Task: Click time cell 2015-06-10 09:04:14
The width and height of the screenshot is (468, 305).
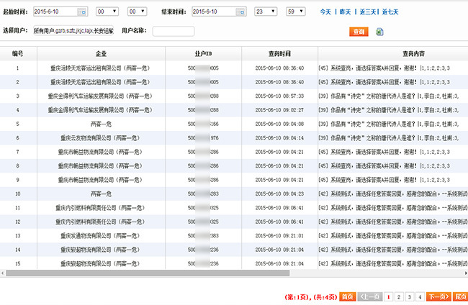Action: (x=279, y=138)
